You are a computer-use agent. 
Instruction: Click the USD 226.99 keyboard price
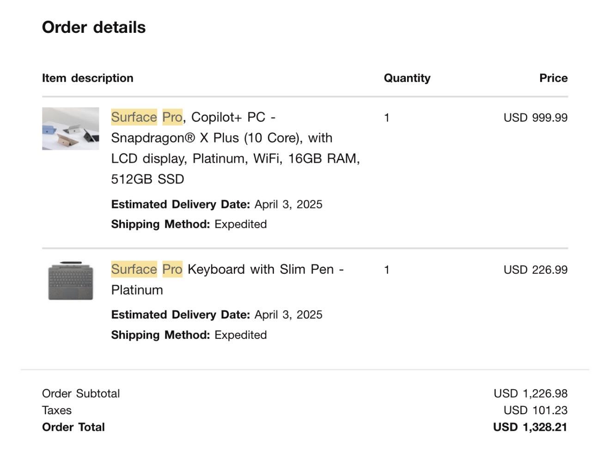[x=535, y=270]
